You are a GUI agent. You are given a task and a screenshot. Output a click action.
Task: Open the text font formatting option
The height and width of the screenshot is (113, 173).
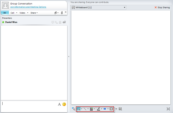click(59, 104)
